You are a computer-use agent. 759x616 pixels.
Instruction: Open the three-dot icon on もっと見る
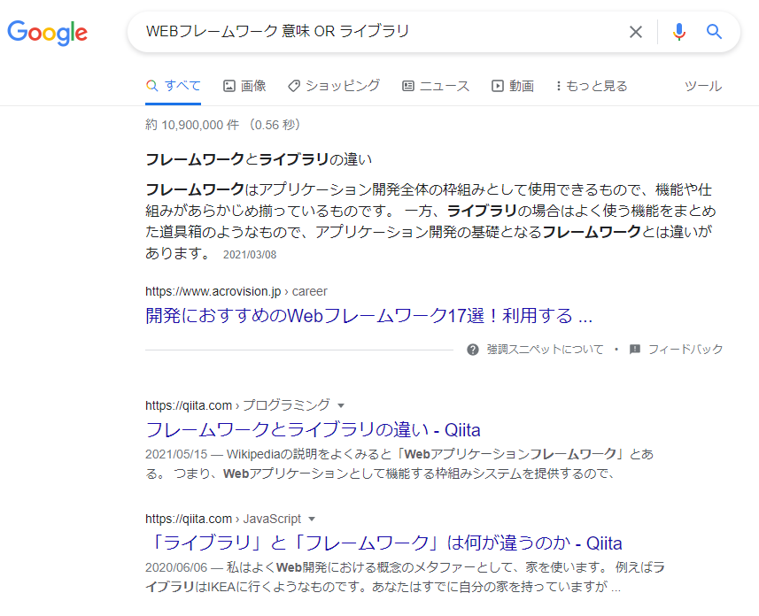pyautogui.click(x=558, y=85)
